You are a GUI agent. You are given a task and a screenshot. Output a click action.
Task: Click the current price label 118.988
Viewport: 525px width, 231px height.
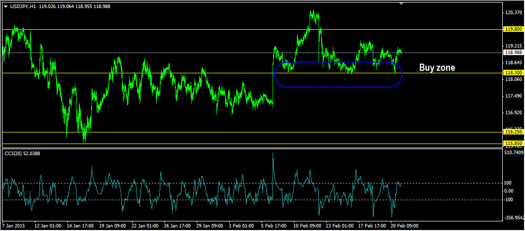click(x=513, y=53)
